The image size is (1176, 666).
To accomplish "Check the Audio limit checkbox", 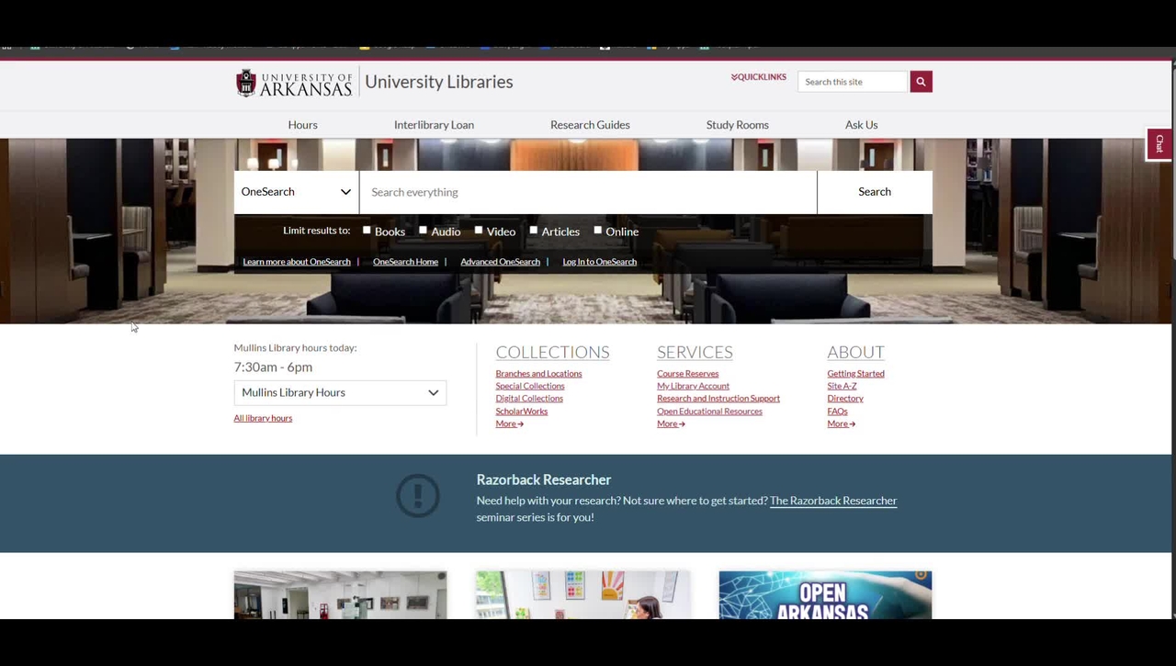I will [423, 231].
